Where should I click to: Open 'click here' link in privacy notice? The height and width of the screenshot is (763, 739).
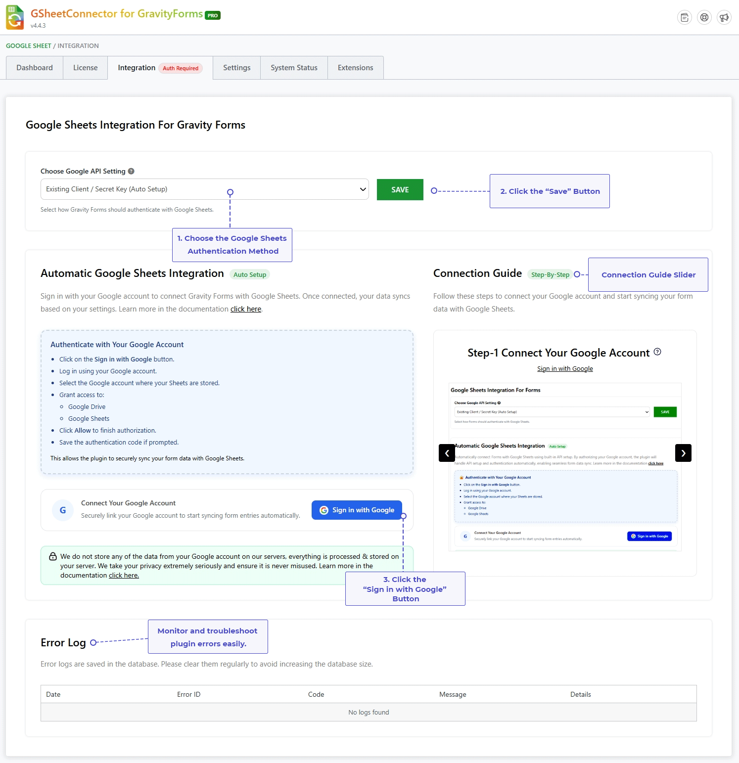pos(124,575)
